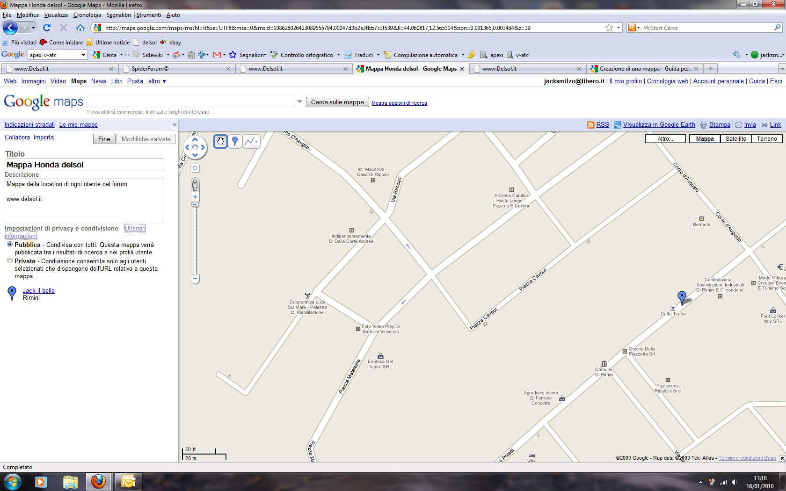Click the RSS feed icon
Screen dimensions: 786x491
coord(591,124)
